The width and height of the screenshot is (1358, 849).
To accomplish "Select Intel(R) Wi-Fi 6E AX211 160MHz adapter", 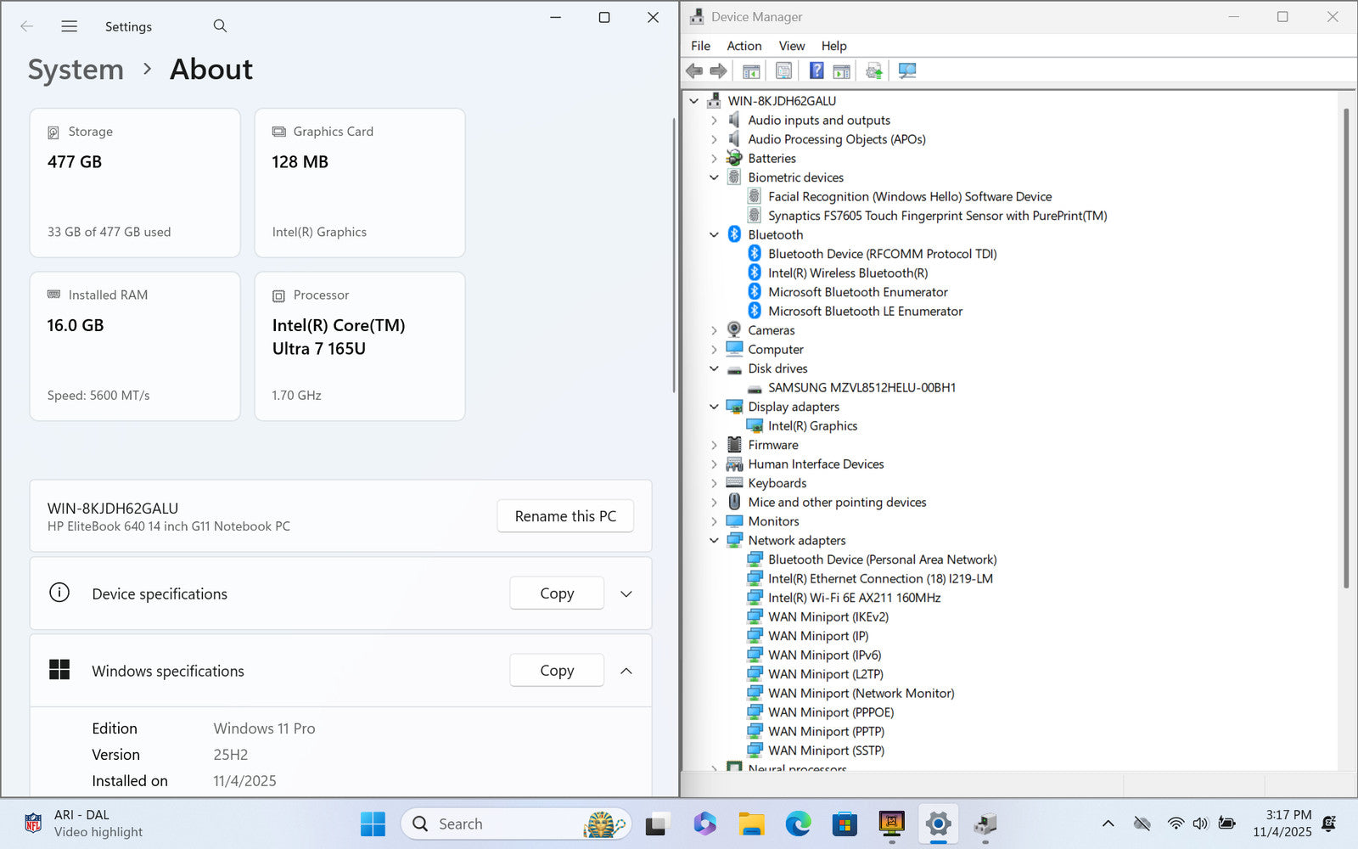I will [854, 598].
